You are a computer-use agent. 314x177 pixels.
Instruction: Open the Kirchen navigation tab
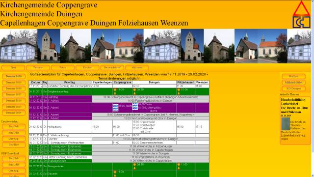87,67
